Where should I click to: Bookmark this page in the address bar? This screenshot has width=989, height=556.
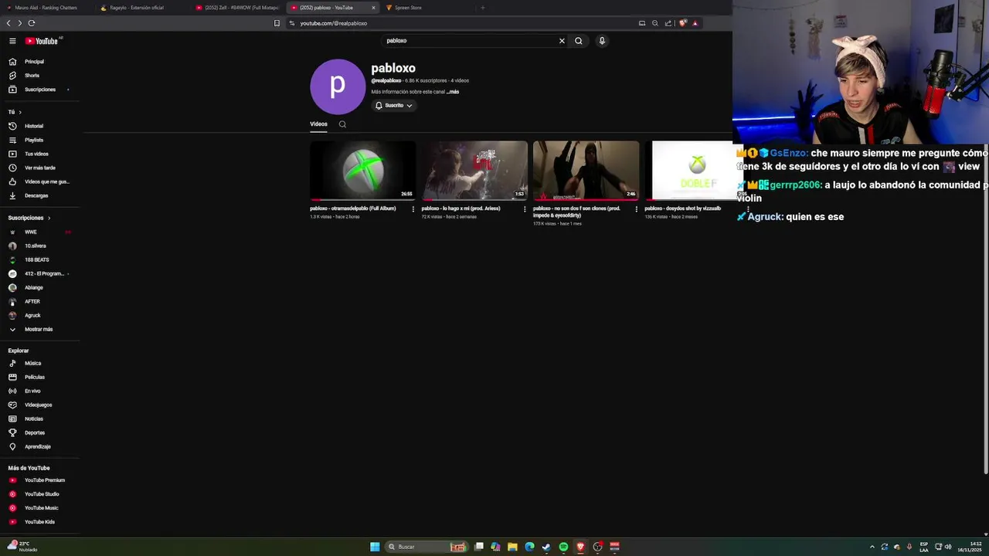click(277, 23)
